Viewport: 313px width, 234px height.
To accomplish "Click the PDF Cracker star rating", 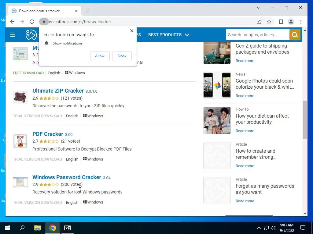I will pos(49,141).
